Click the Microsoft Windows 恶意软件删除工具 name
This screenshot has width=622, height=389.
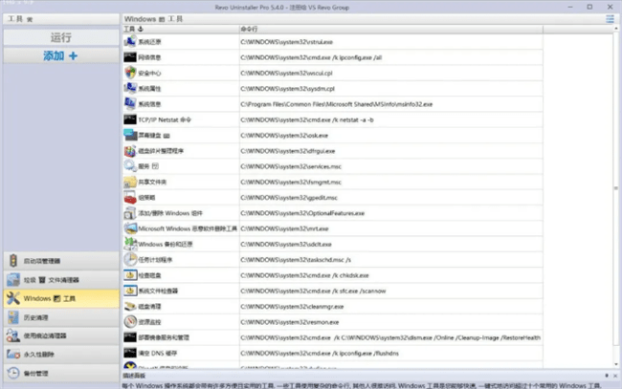[x=188, y=228]
